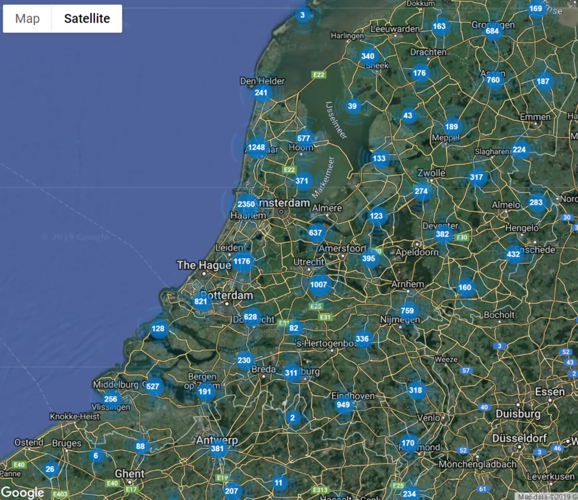Open the 371 cluster by Markermeer
578x500 pixels.
[302, 181]
